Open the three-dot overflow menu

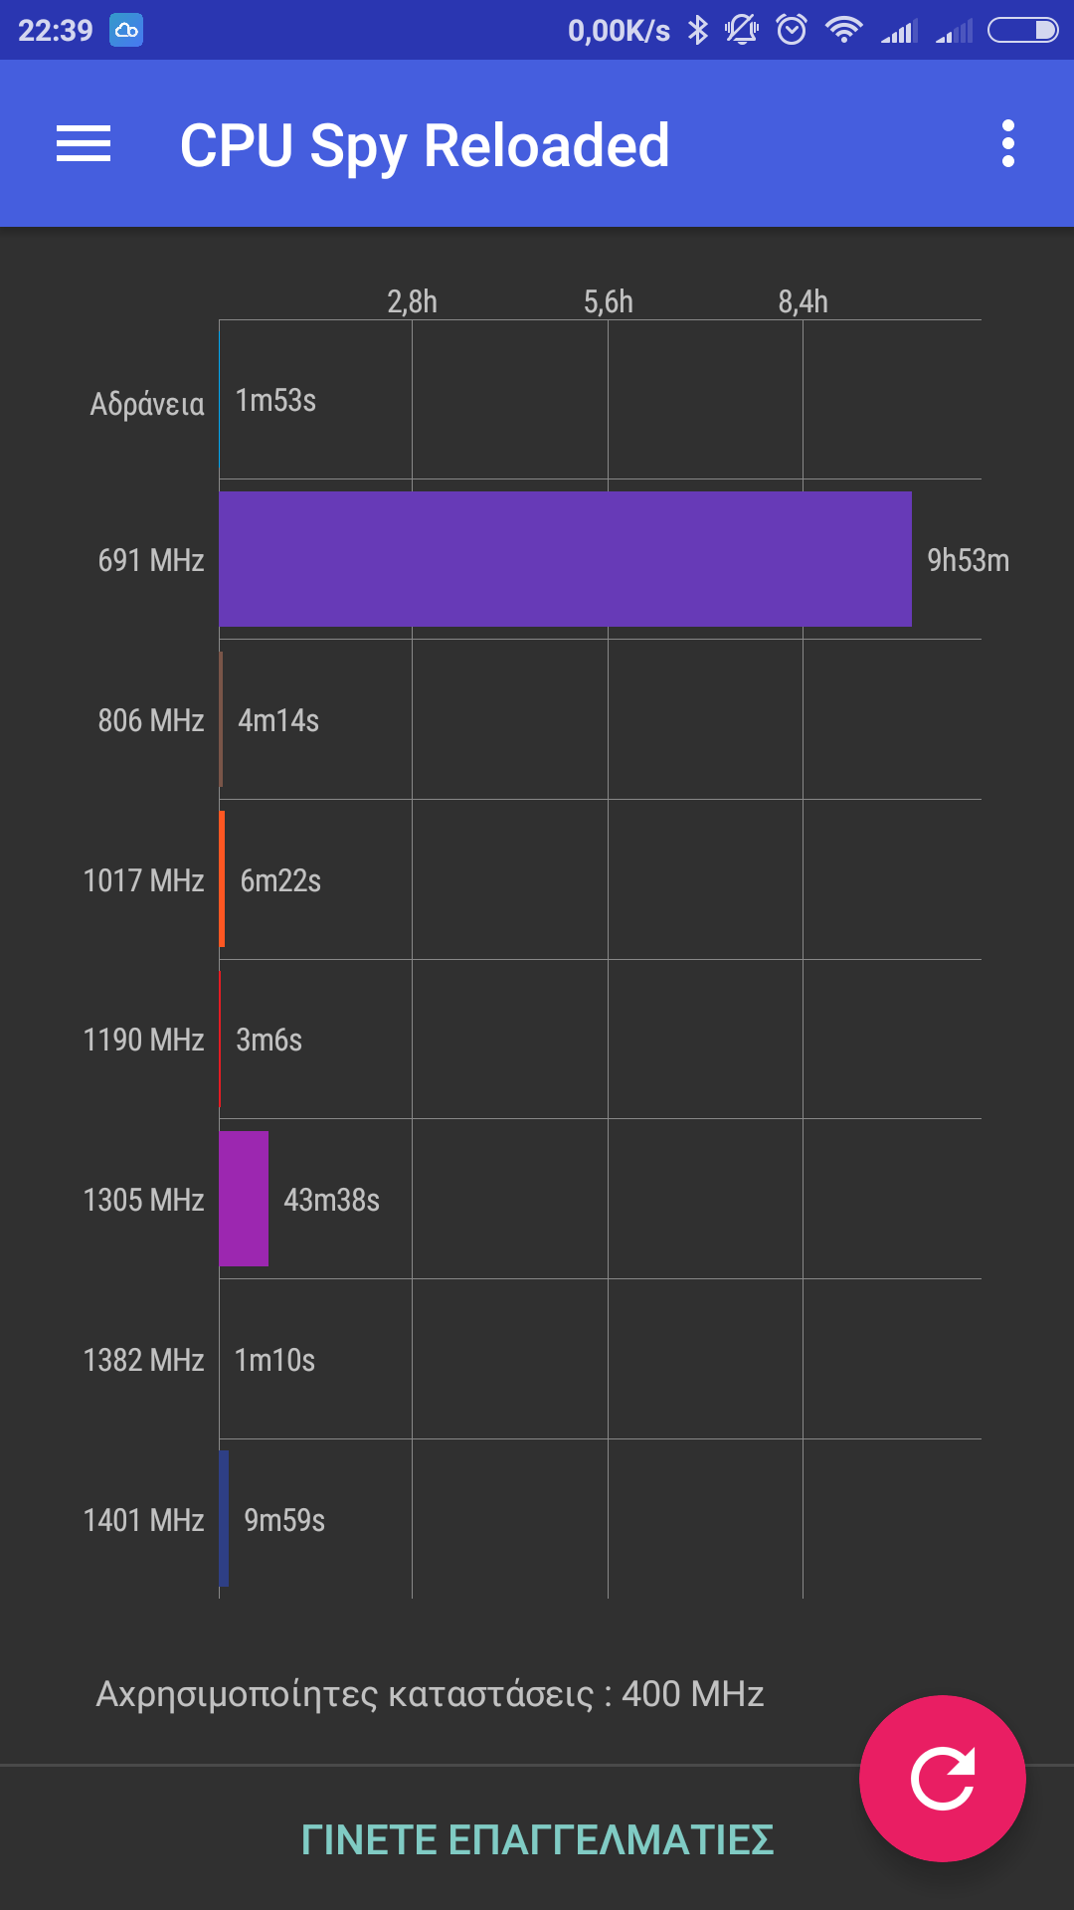[x=1007, y=144]
